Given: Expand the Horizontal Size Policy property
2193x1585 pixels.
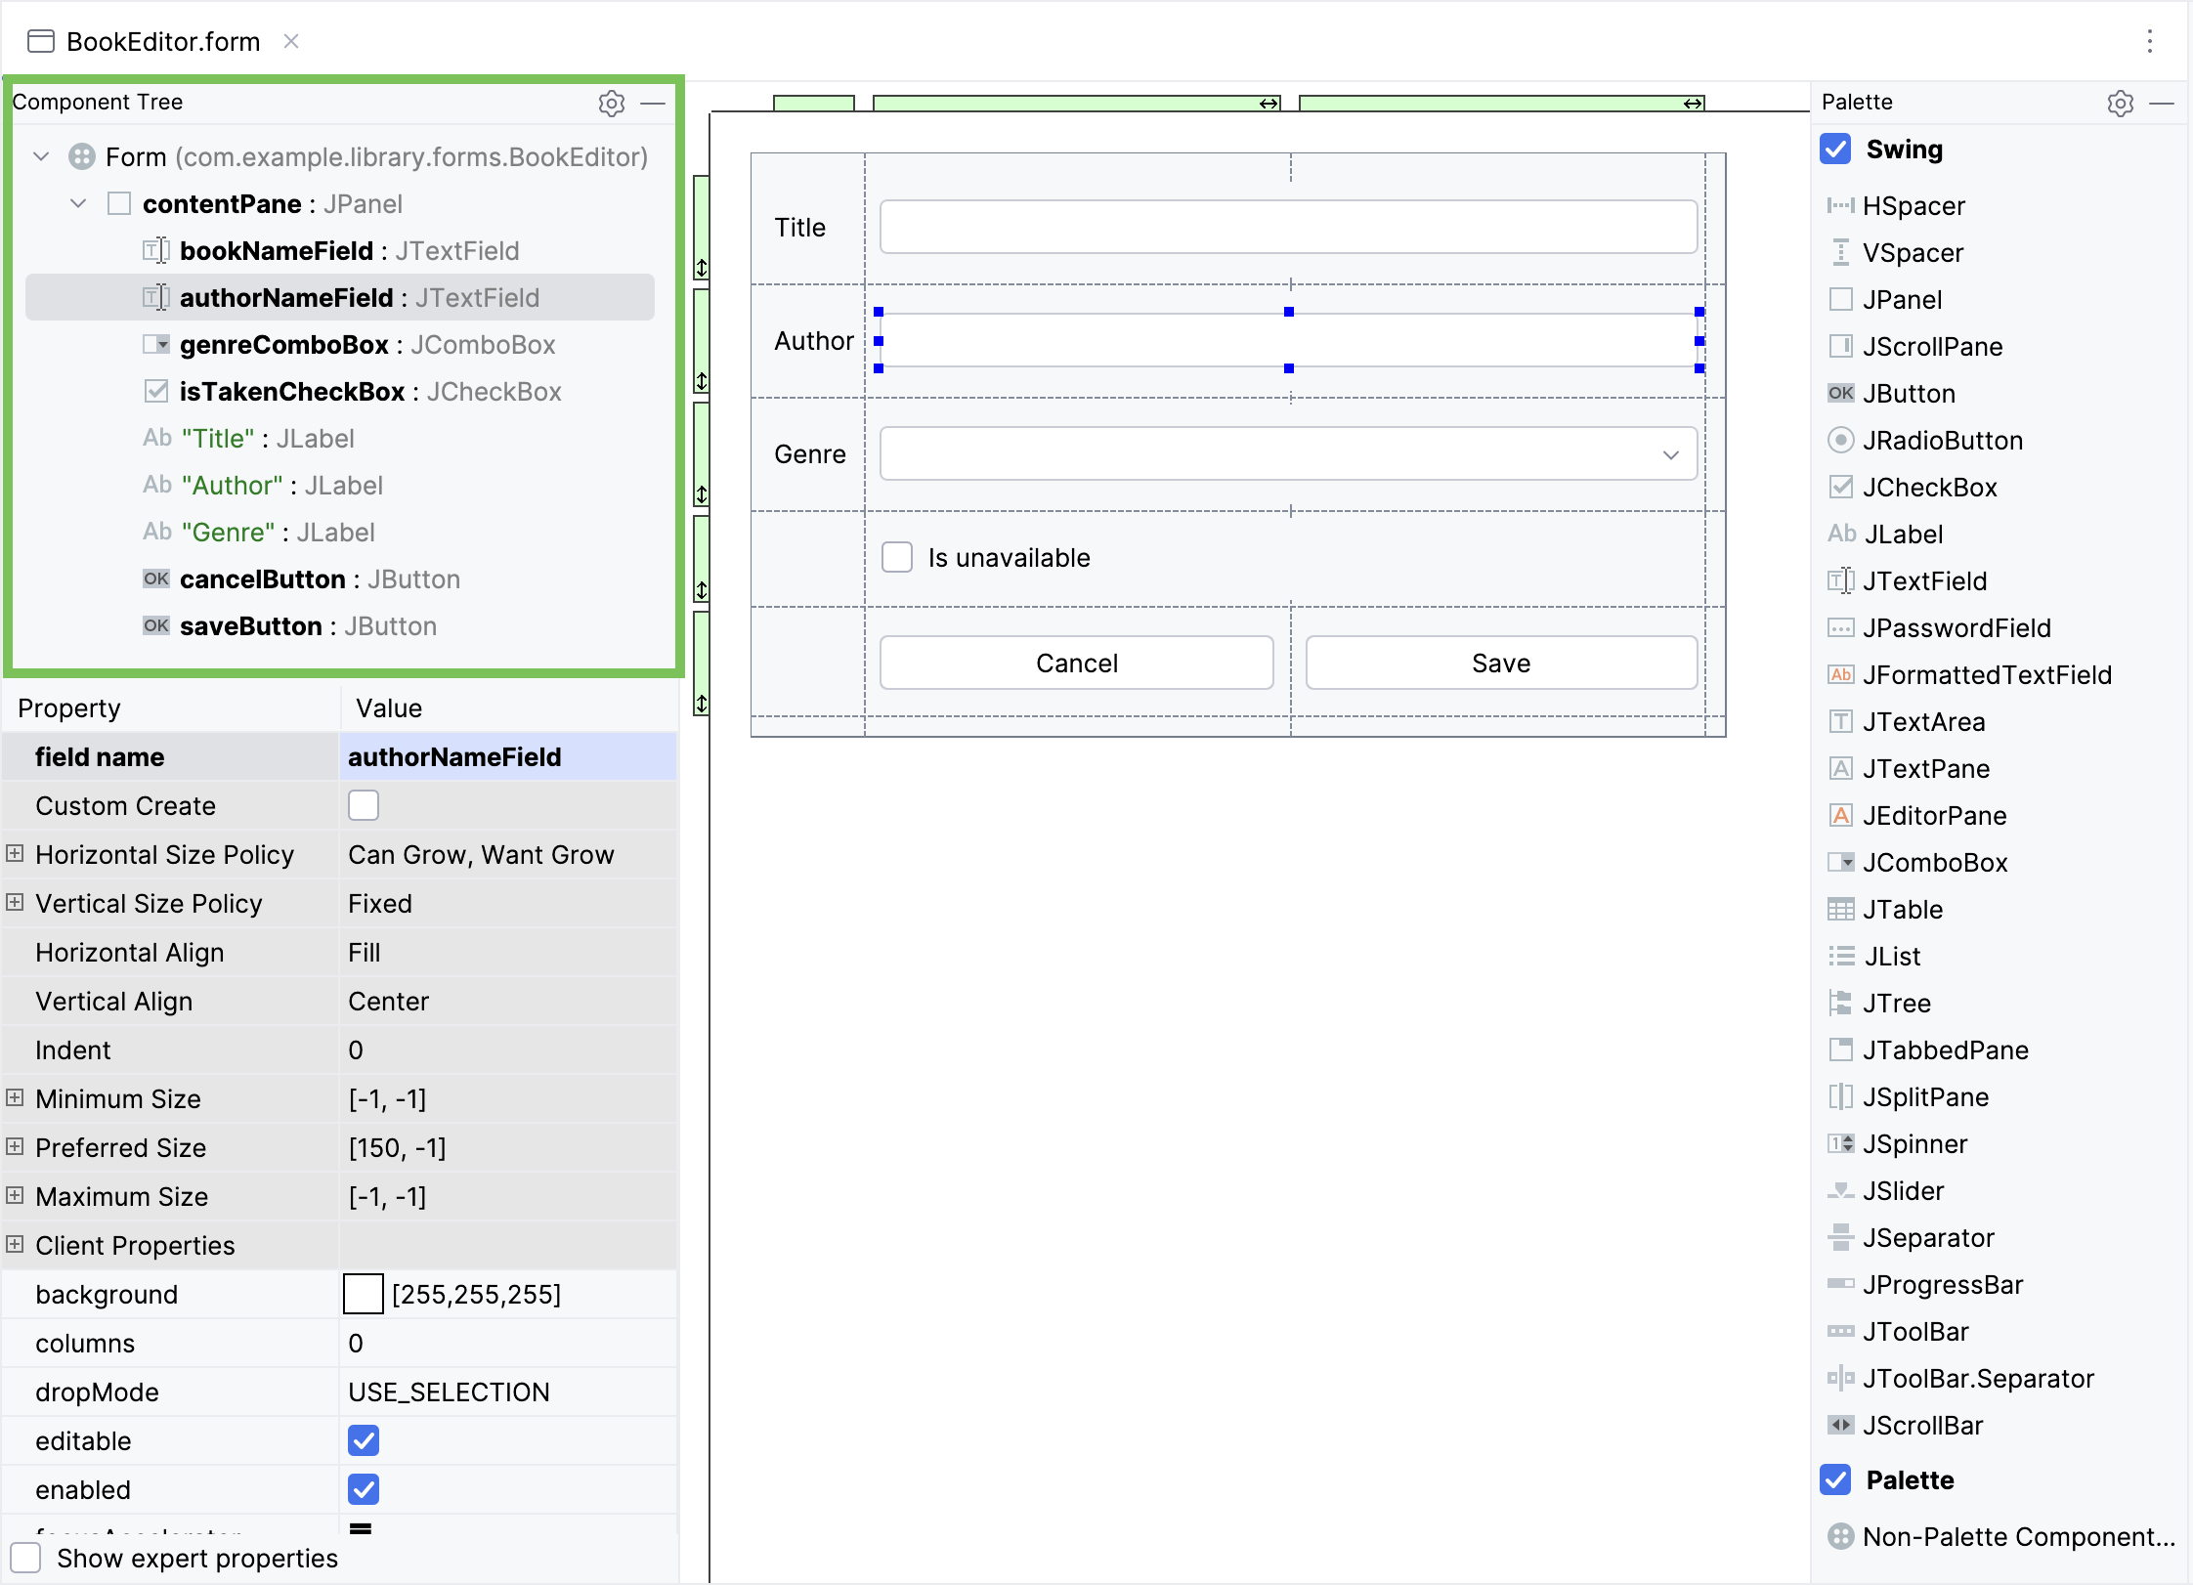Looking at the screenshot, I should tap(14, 853).
